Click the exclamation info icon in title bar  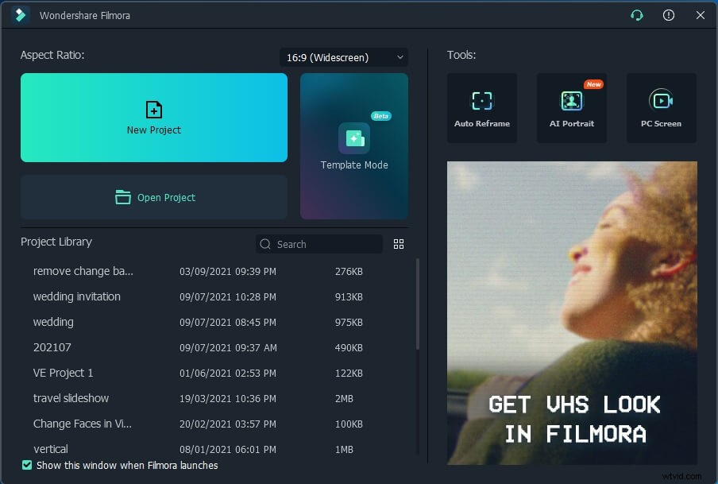[x=669, y=15]
